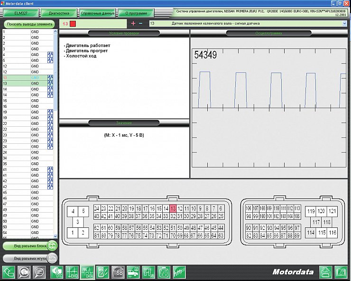Click pin 106 on right connector
Image resolution: width=351 pixels, height=281 pixels.
click(249, 208)
